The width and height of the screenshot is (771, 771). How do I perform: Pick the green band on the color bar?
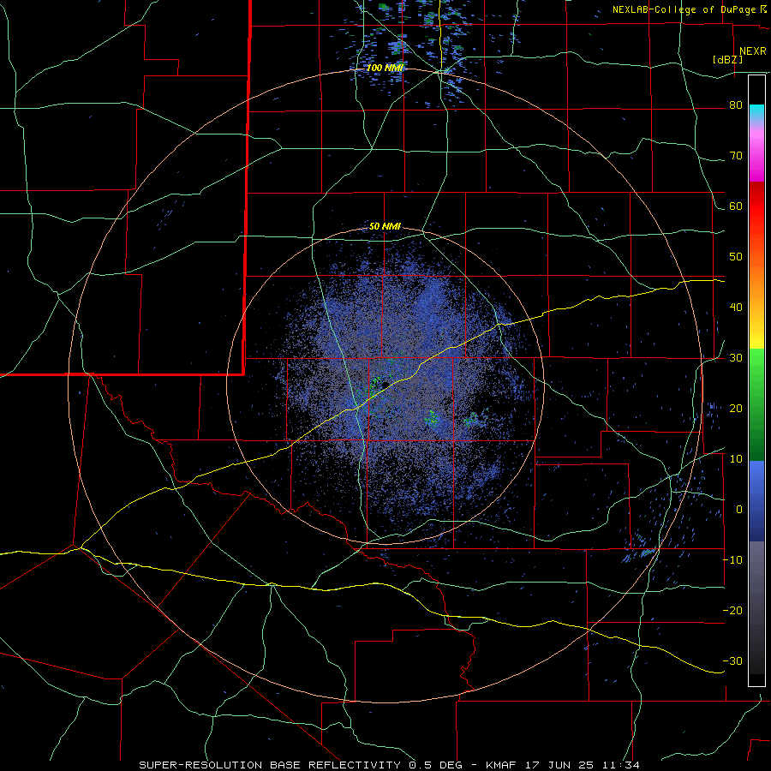click(756, 404)
